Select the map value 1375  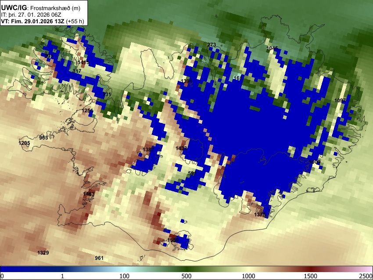(260, 215)
